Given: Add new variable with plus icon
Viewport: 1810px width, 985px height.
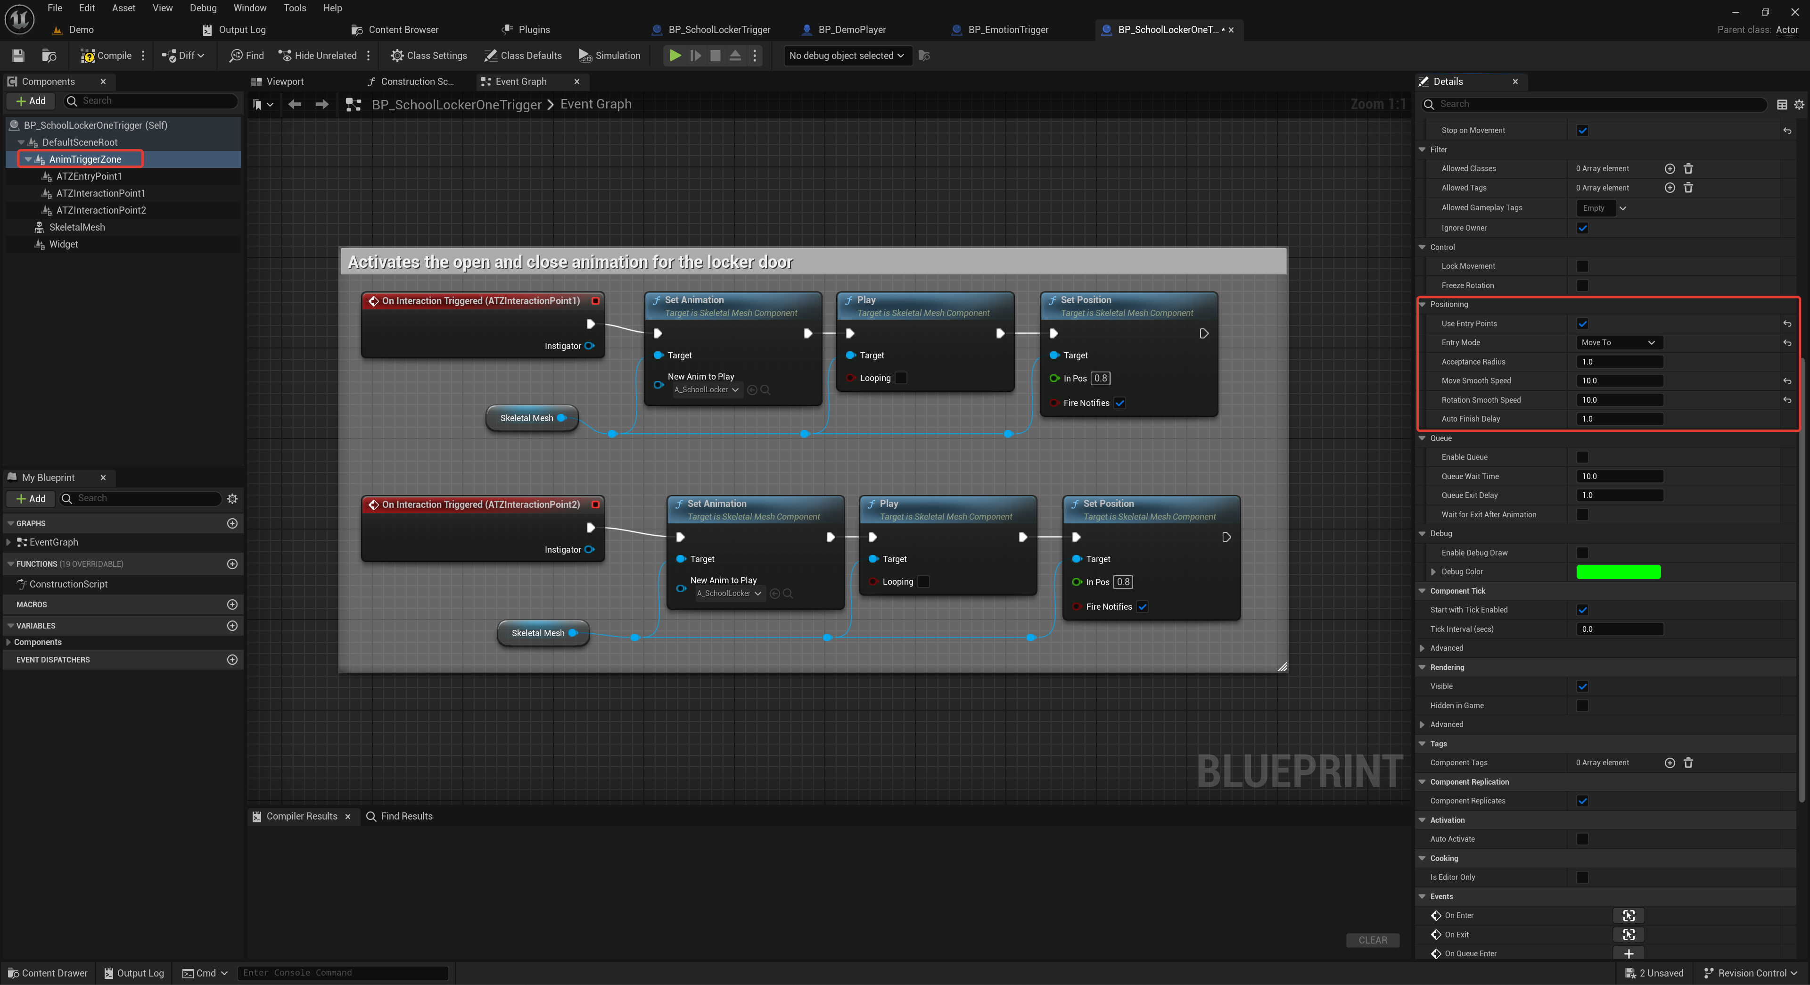Looking at the screenshot, I should point(232,626).
